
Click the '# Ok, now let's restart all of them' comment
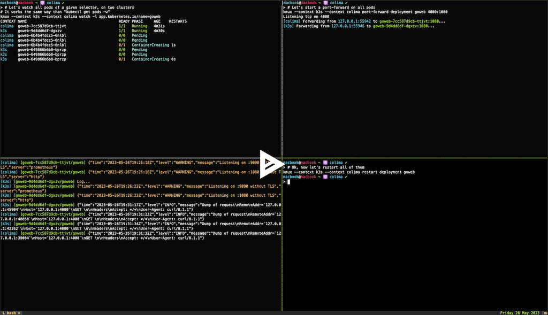(326, 167)
